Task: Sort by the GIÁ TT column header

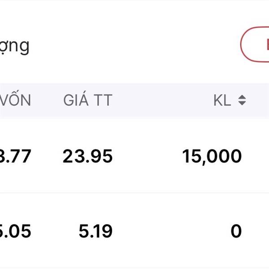Action: pyautogui.click(x=87, y=100)
